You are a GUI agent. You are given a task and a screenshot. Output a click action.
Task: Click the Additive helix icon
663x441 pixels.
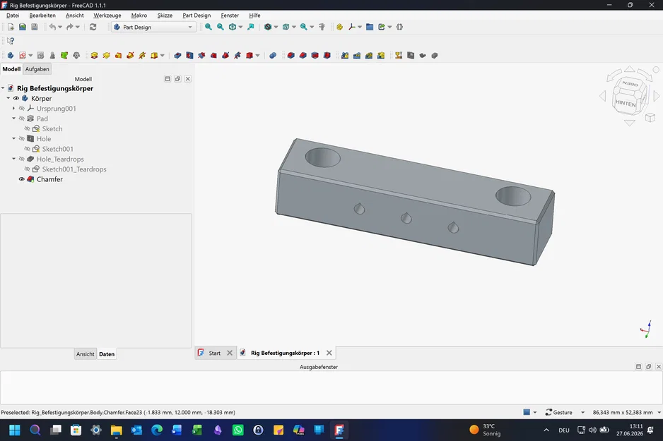[142, 55]
